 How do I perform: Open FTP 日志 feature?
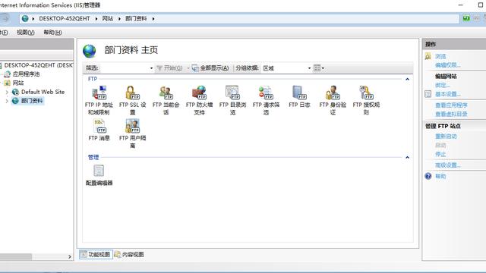click(x=299, y=96)
